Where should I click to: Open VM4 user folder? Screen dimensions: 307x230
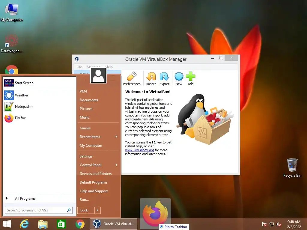pyautogui.click(x=83, y=91)
